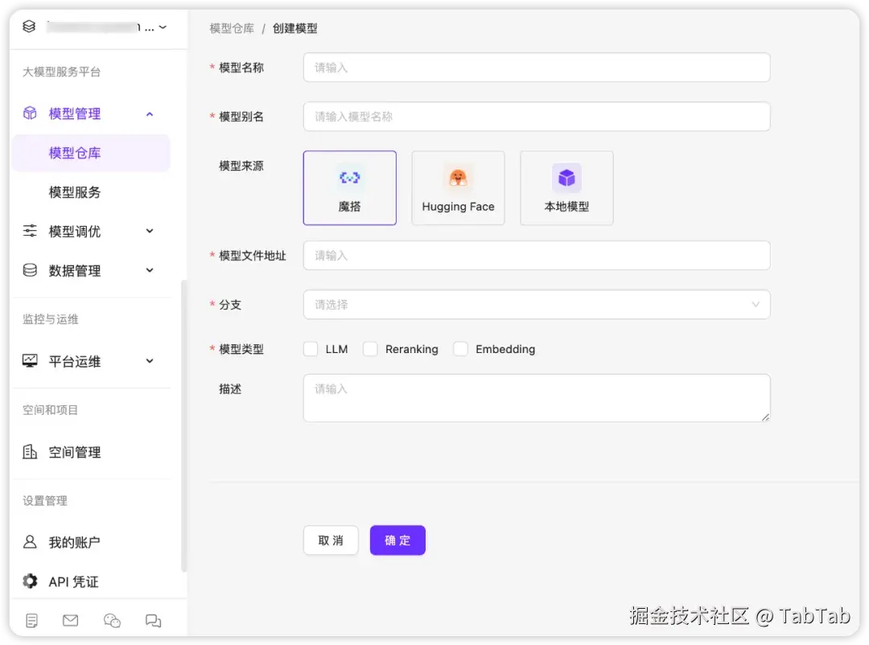Viewport: 869px width, 645px height.
Task: Go back via 模型仓库 breadcrumb link
Action: click(x=232, y=27)
